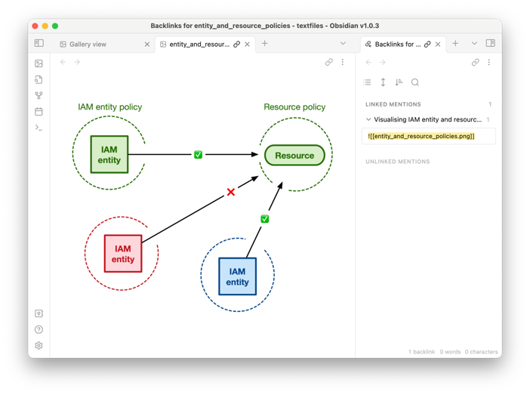The height and width of the screenshot is (395, 530).
Task: Open Settings gear in left sidebar
Action: pos(39,345)
